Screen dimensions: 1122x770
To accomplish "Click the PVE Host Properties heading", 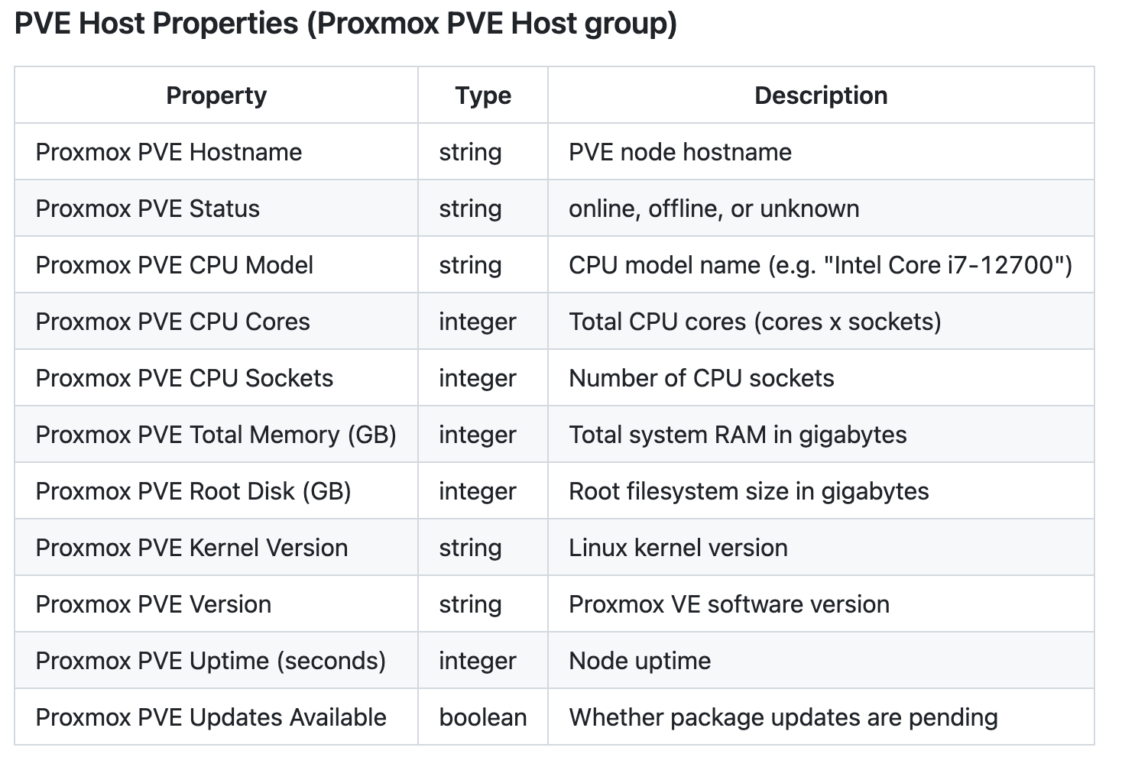I will (x=345, y=24).
